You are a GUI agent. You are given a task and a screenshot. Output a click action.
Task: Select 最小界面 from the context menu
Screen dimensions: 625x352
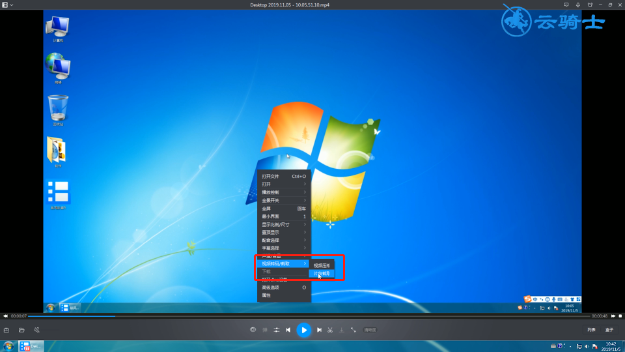click(284, 216)
